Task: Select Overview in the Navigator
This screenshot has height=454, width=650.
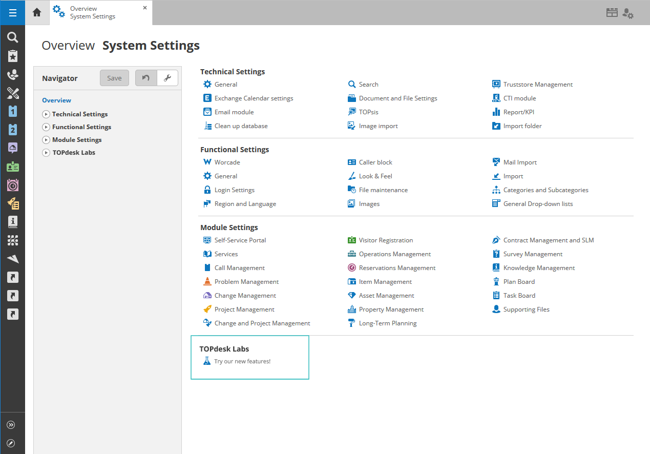Action: [56, 100]
